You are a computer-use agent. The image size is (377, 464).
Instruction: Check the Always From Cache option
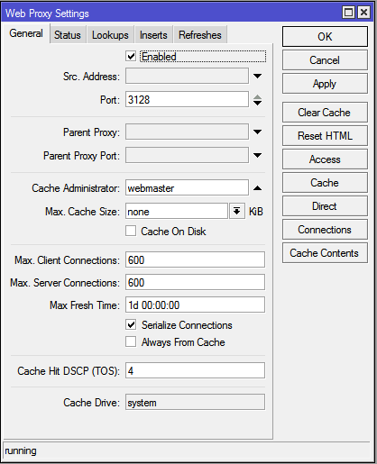pos(131,341)
